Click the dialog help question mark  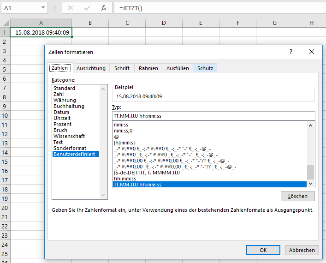pos(291,52)
